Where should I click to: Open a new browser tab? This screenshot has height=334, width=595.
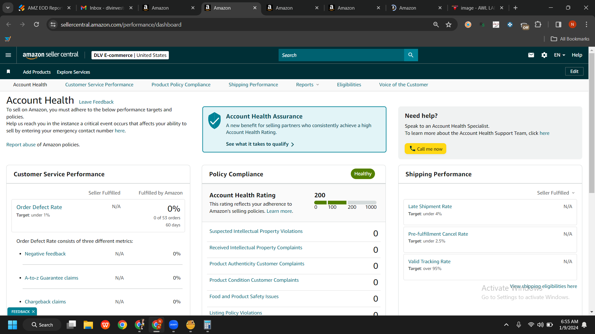pos(516,8)
